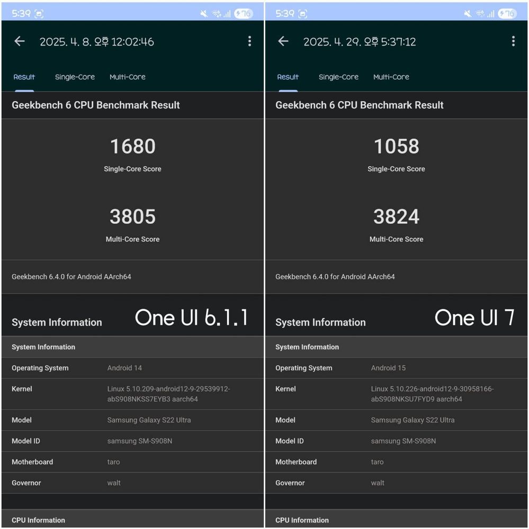Viewport: 529px width, 529px height.
Task: Tap 'Model ID' label in One UI 6.1.1 screenshot
Action: pyautogui.click(x=26, y=441)
